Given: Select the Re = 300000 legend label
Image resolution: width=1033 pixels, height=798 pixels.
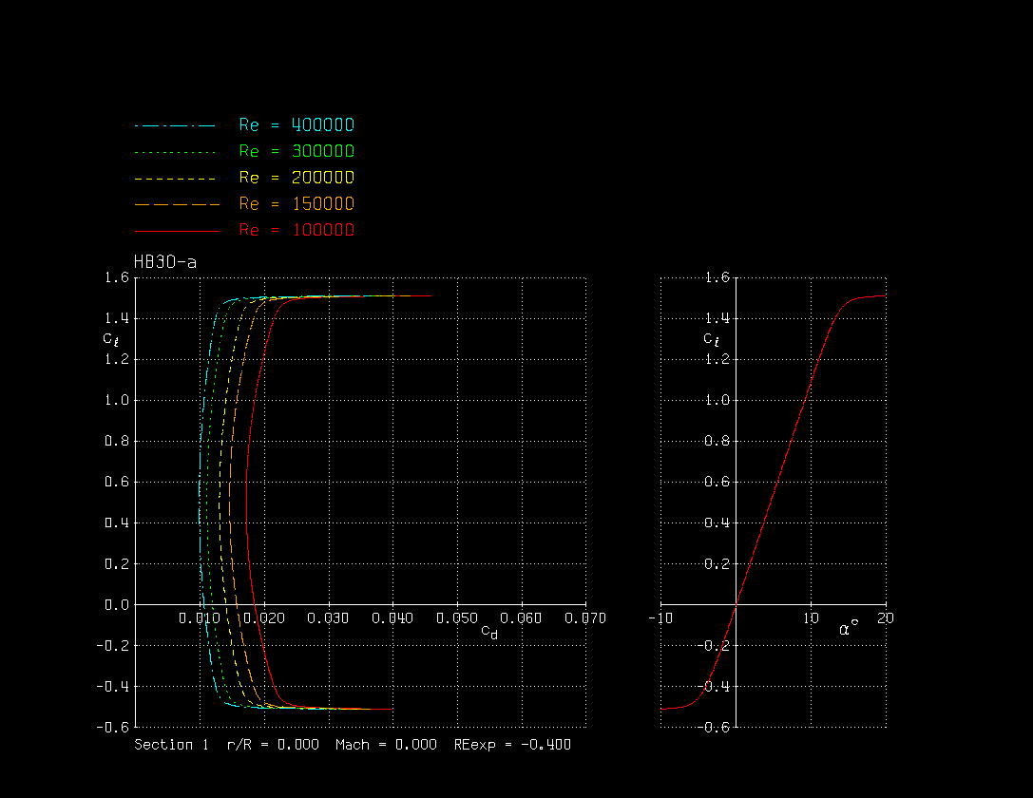Looking at the screenshot, I should [297, 152].
